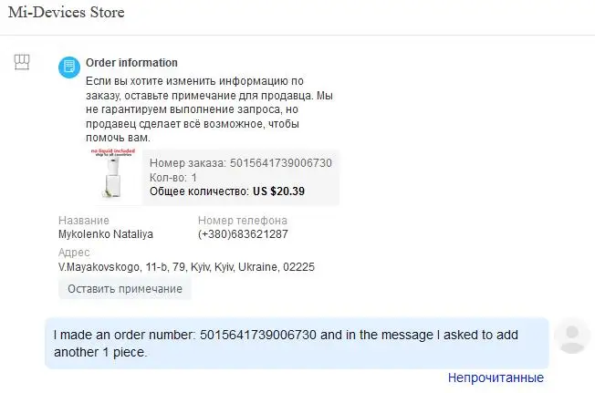Click the gray user avatar icon
Image resolution: width=595 pixels, height=393 pixels.
pos(572,336)
